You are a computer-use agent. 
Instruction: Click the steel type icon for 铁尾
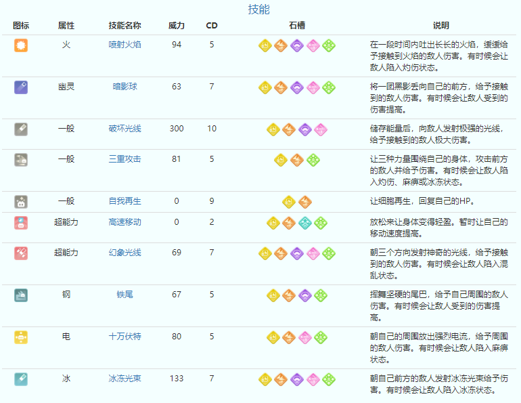pyautogui.click(x=21, y=295)
